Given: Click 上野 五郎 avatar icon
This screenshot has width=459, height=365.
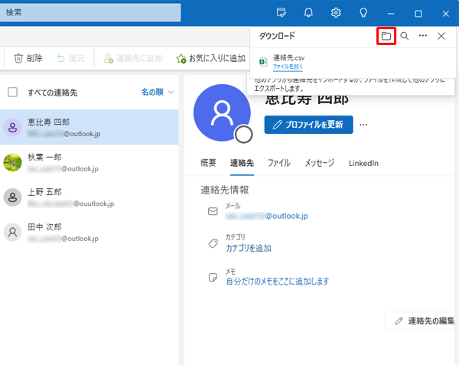Looking at the screenshot, I should click(x=12, y=197).
